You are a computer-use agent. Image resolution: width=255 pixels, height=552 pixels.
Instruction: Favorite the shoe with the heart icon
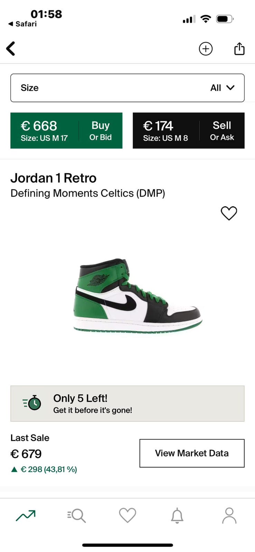pyautogui.click(x=229, y=213)
